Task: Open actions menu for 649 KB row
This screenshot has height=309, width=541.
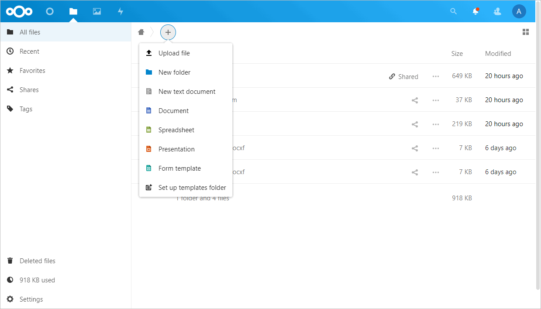Action: point(436,76)
